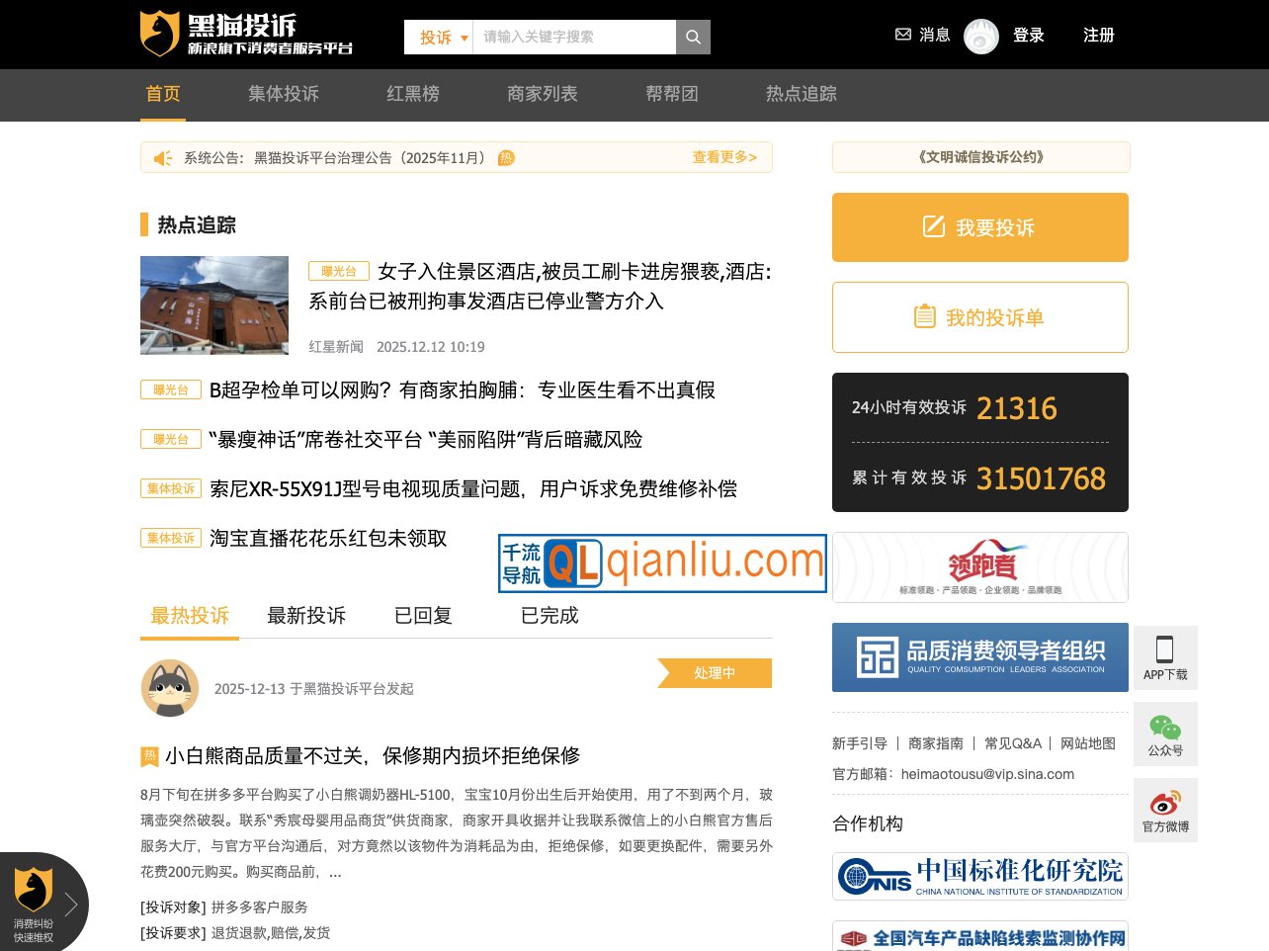1269x951 pixels.
Task: Switch to the 最新投诉 tab
Action: point(306,616)
